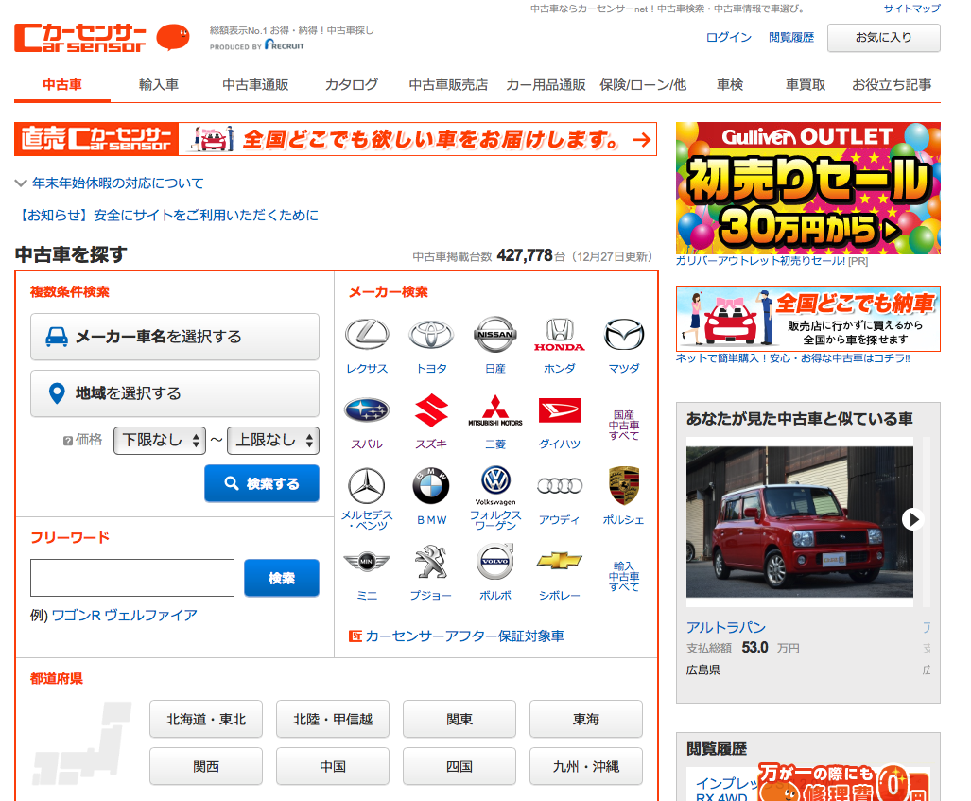Choose the 九州・沖縄 region button
Screen dimensions: 971x801
(x=586, y=766)
